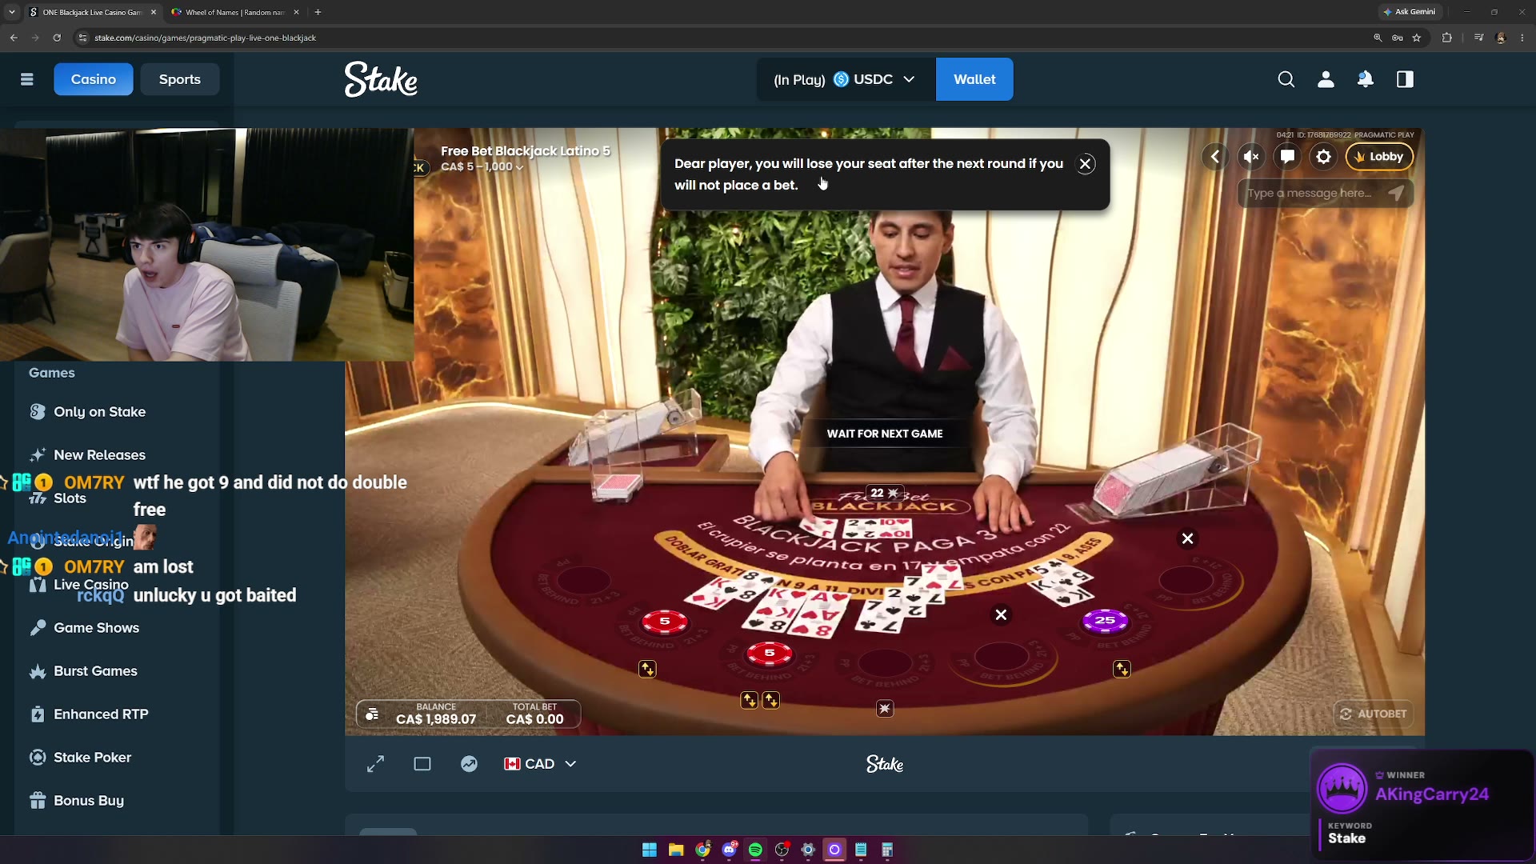The height and width of the screenshot is (864, 1536).
Task: Collapse the game side panel arrow
Action: (x=1214, y=157)
